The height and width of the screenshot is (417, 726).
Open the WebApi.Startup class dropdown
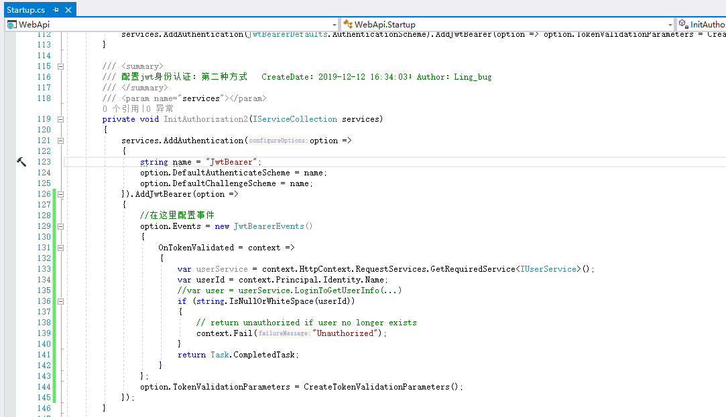pyautogui.click(x=670, y=25)
